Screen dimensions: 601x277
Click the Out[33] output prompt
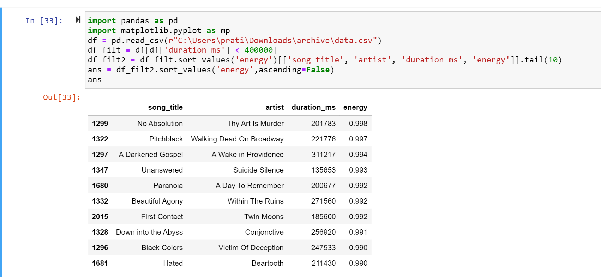tap(62, 97)
